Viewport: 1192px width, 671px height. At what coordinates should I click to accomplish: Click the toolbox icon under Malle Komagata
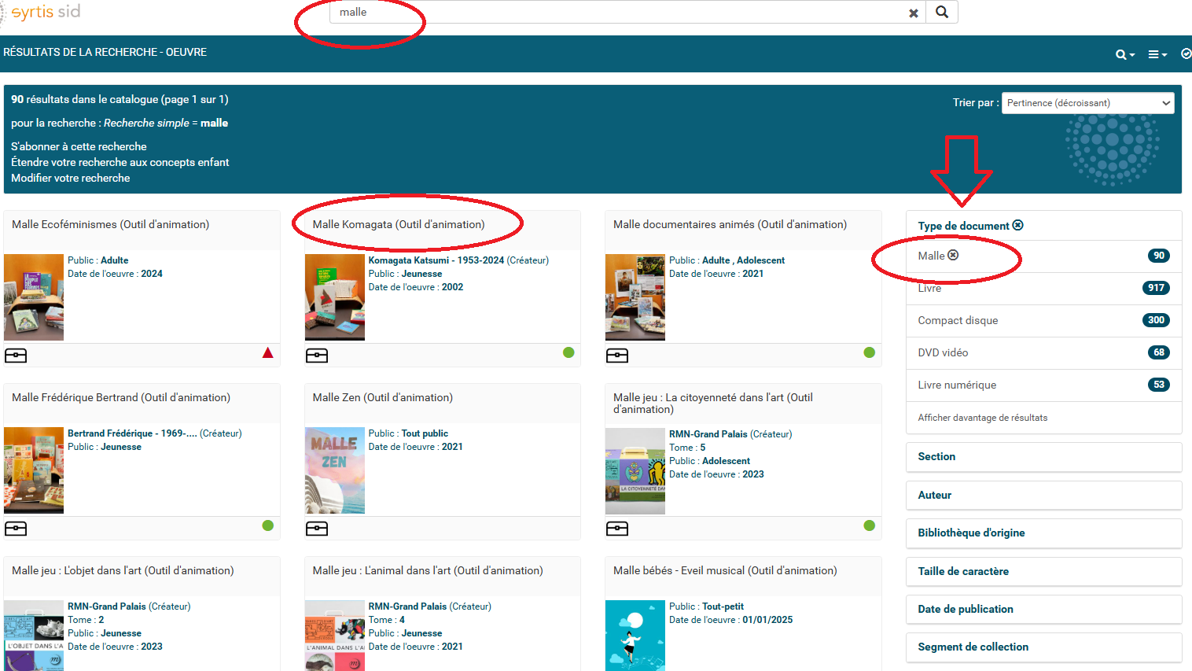click(317, 356)
